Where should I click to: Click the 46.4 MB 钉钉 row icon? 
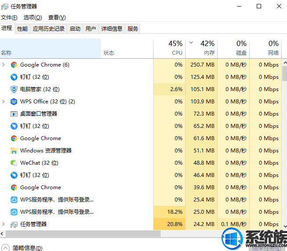pos(14,175)
